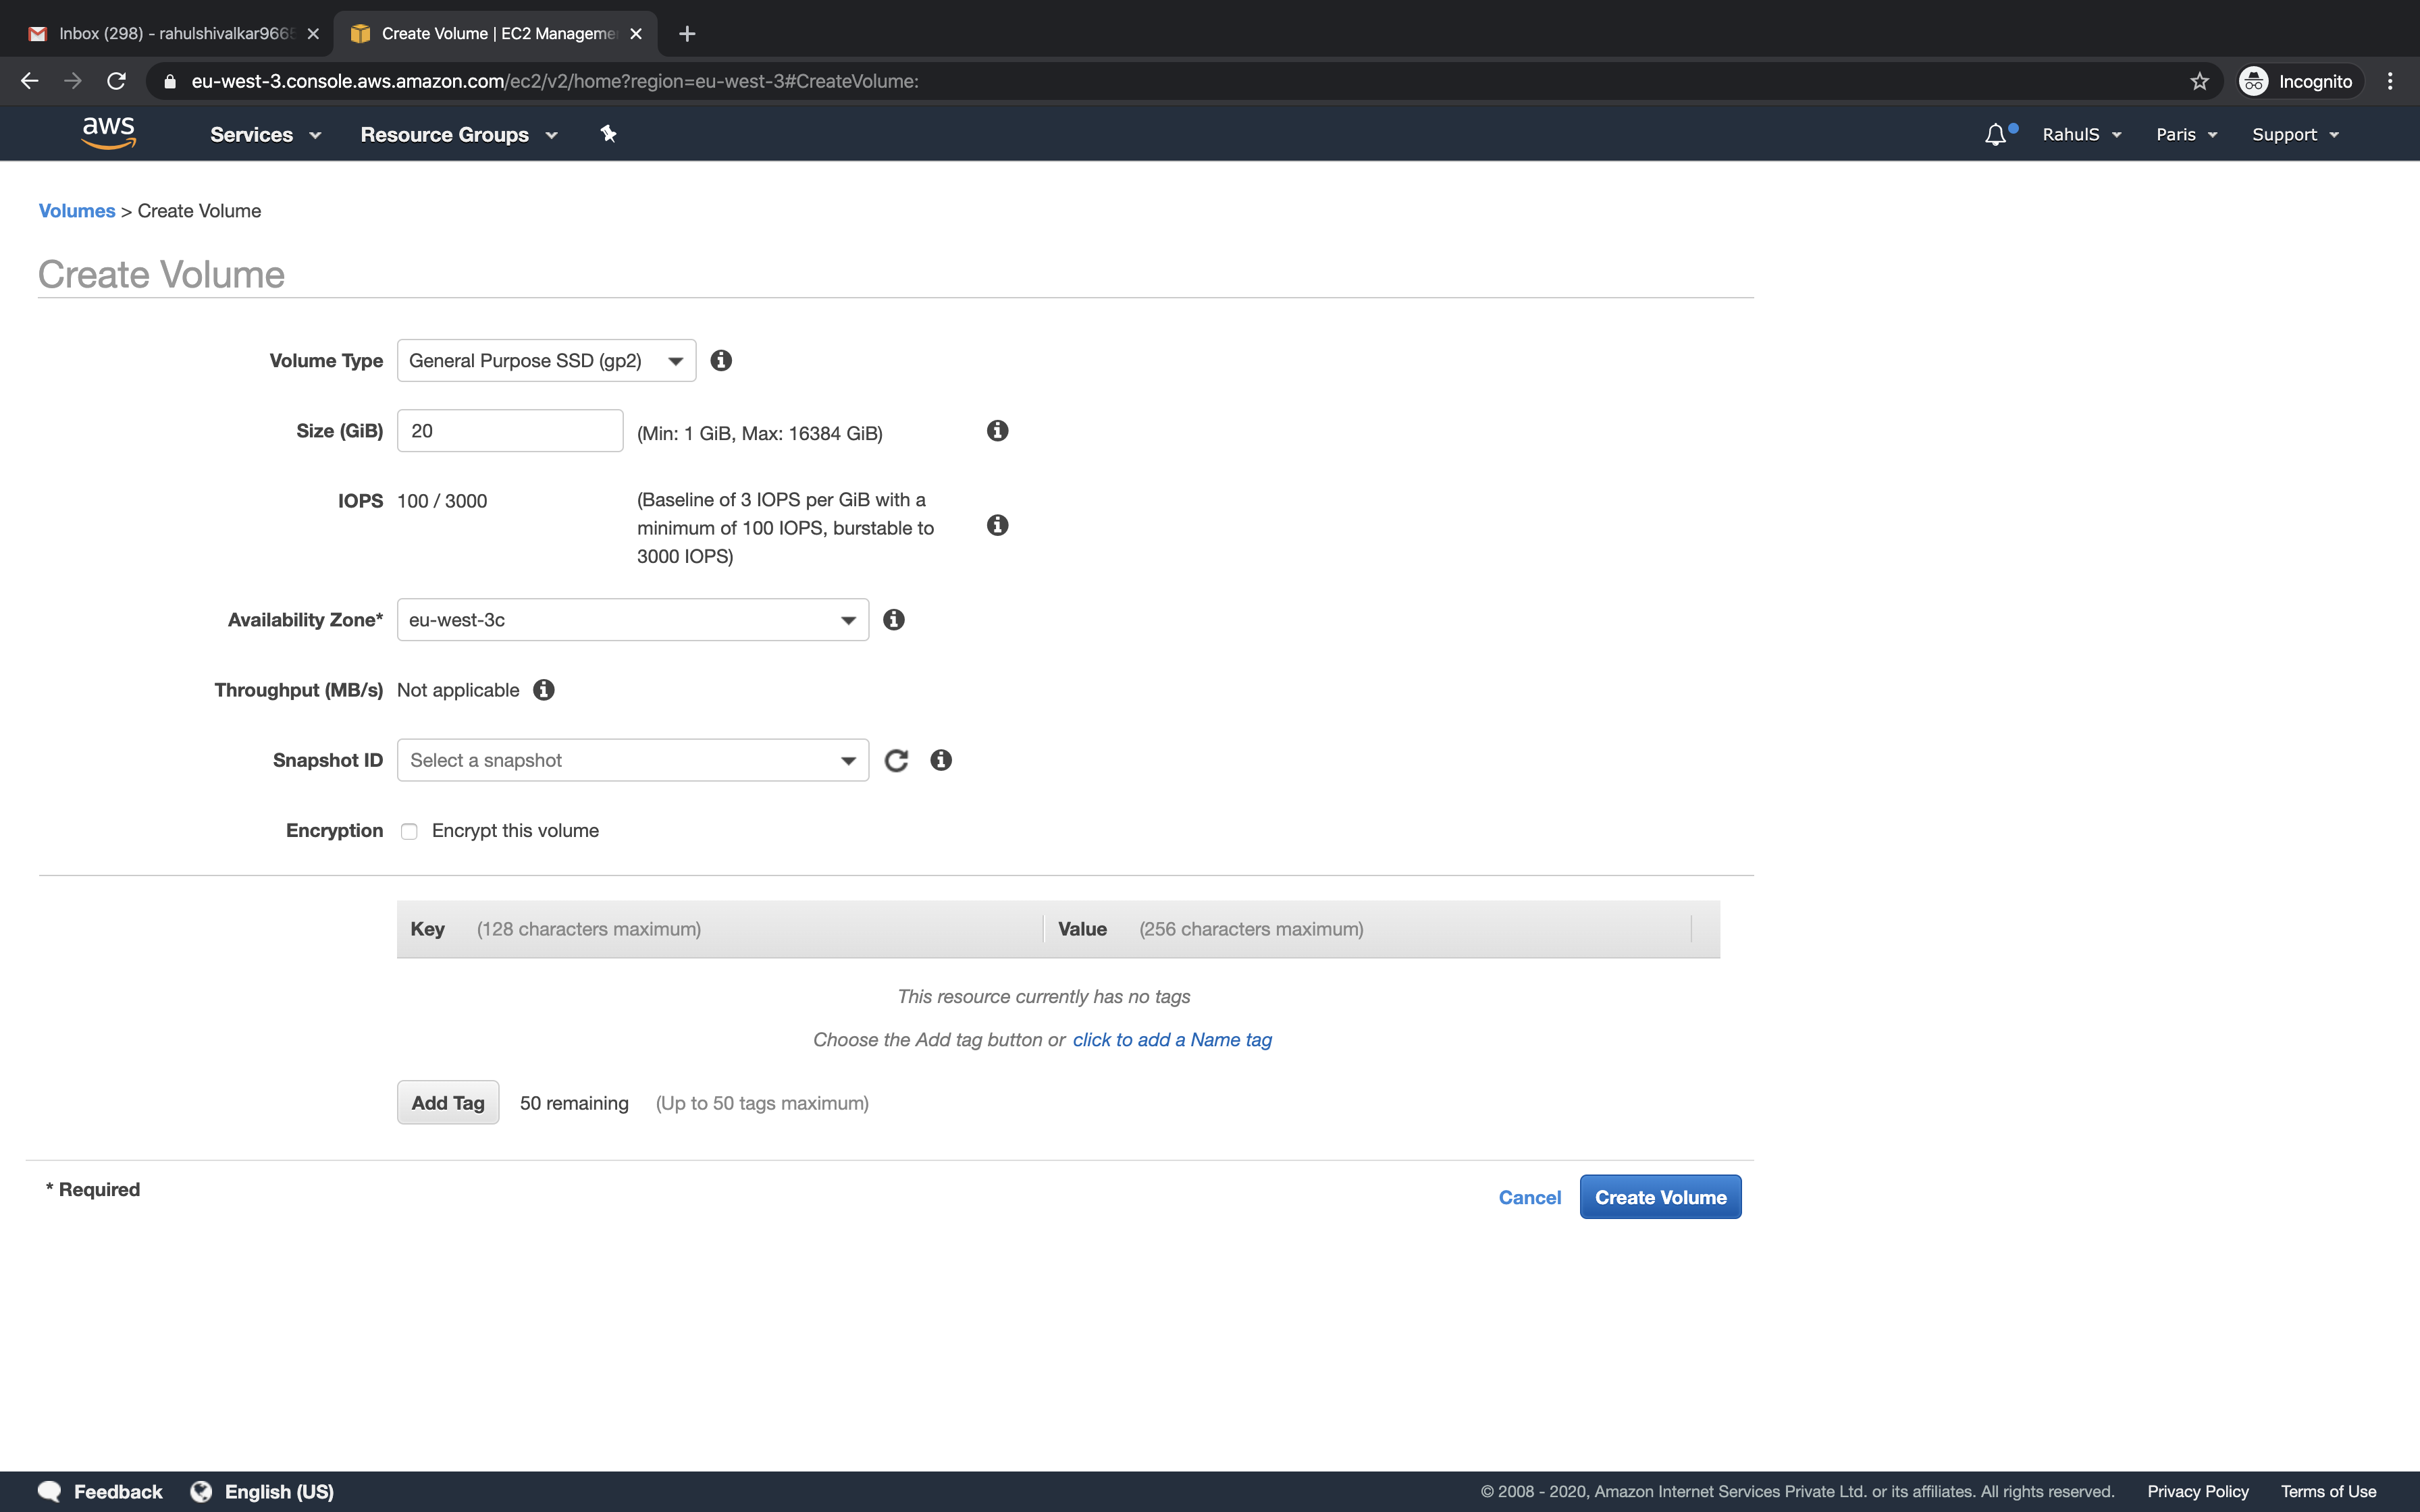2420x1512 pixels.
Task: View Throughput info tooltip
Action: (543, 689)
